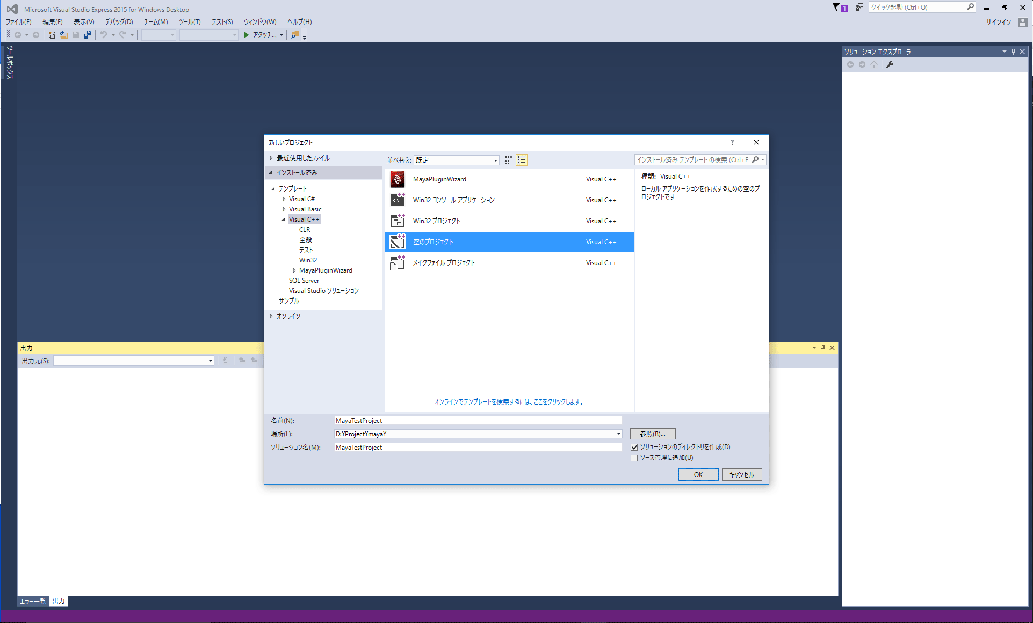Open the properties wrench in Solution Explorer
Image resolution: width=1033 pixels, height=623 pixels.
[890, 65]
